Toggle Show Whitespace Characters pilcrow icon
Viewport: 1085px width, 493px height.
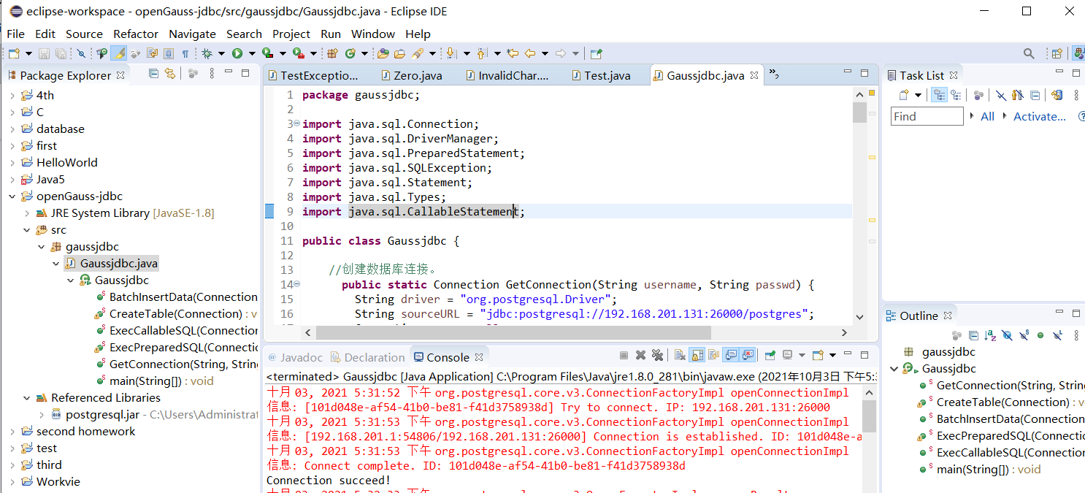pyautogui.click(x=185, y=53)
